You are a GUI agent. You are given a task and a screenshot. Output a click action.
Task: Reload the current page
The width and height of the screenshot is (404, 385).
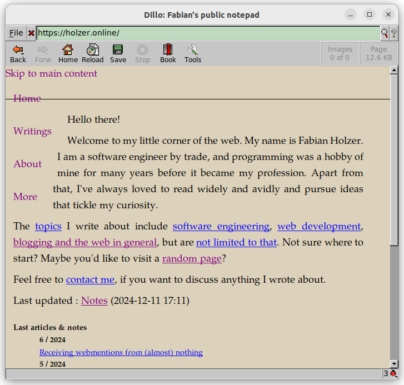(x=92, y=54)
